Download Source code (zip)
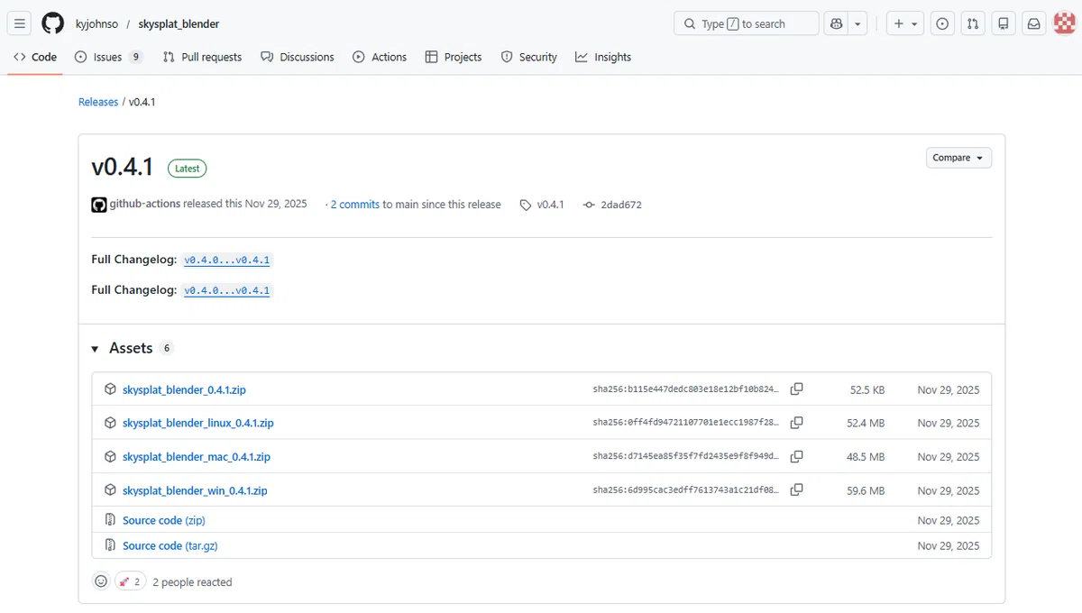The width and height of the screenshot is (1082, 613). 164,520
